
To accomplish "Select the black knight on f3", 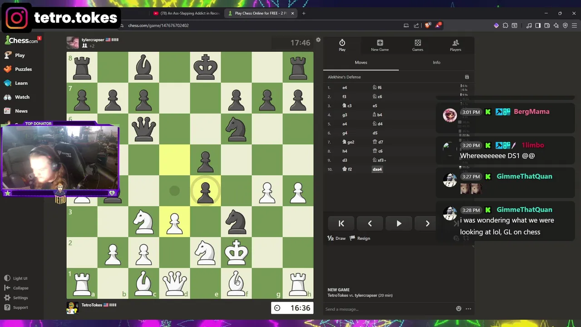I will (236, 222).
